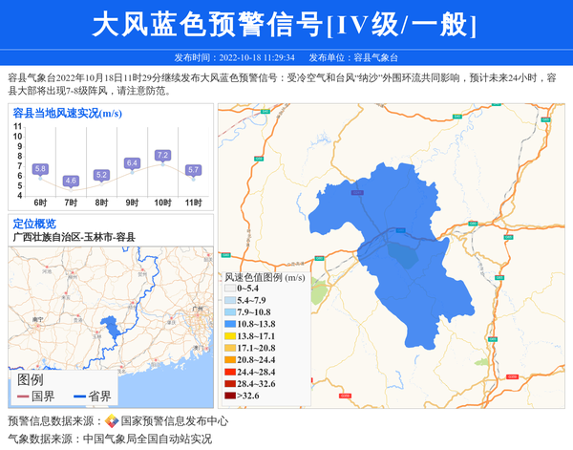Click the 风速色值图例 (m/s) legend title

265,277
